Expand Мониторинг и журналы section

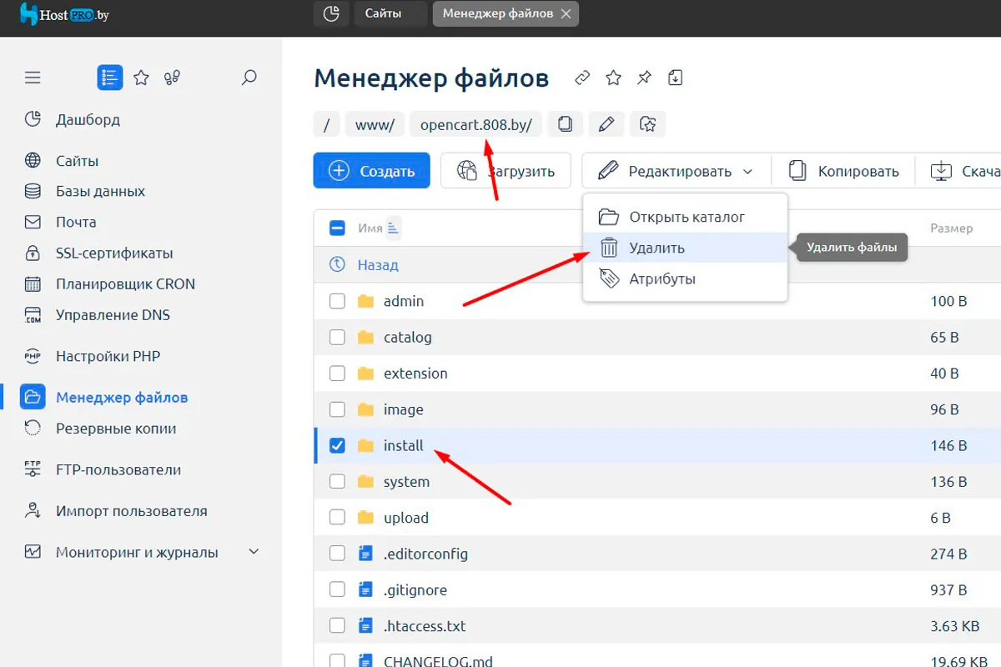coord(254,552)
